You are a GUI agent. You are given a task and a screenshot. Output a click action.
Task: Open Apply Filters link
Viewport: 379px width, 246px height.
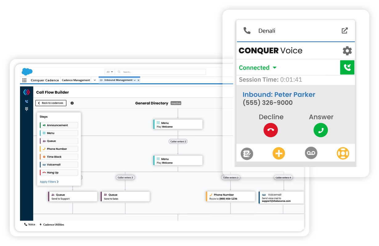click(49, 182)
